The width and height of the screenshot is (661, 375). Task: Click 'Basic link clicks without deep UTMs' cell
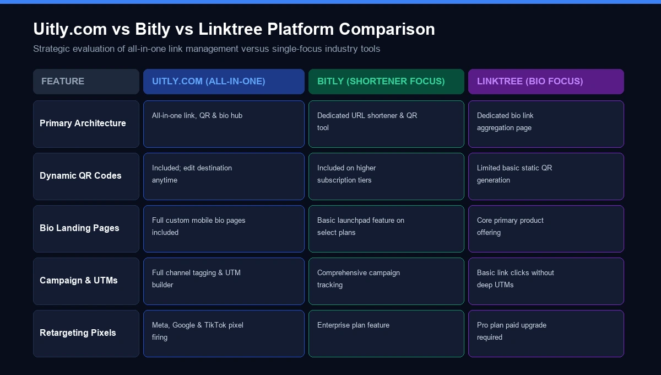pos(546,281)
